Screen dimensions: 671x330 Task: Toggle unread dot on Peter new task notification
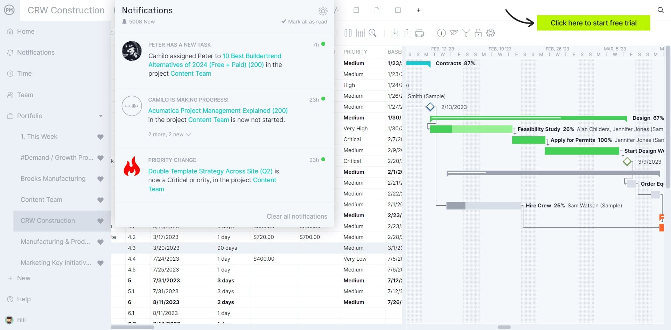click(323, 44)
